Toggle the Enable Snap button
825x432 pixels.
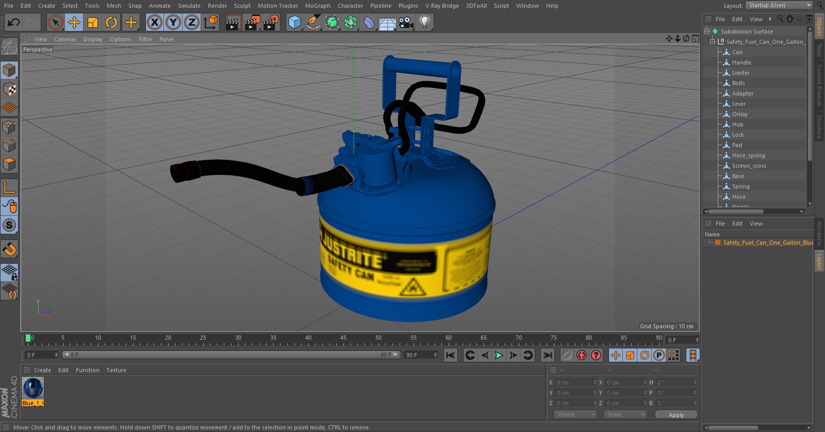9,249
